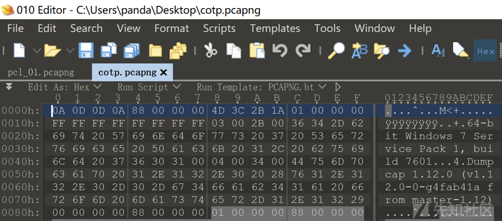Image resolution: width=502 pixels, height=221 pixels.
Task: Click the Close All files icon
Action: pyautogui.click(x=178, y=50)
